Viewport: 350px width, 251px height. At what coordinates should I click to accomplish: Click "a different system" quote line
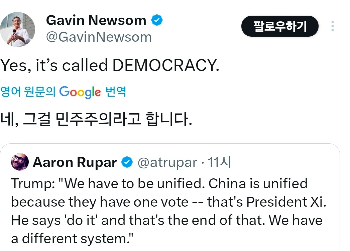72,239
